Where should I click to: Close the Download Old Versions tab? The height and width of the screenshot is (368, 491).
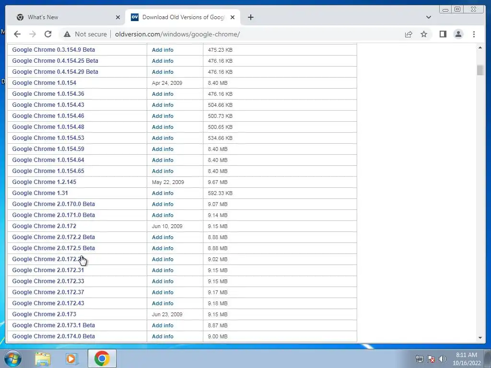coord(233,17)
